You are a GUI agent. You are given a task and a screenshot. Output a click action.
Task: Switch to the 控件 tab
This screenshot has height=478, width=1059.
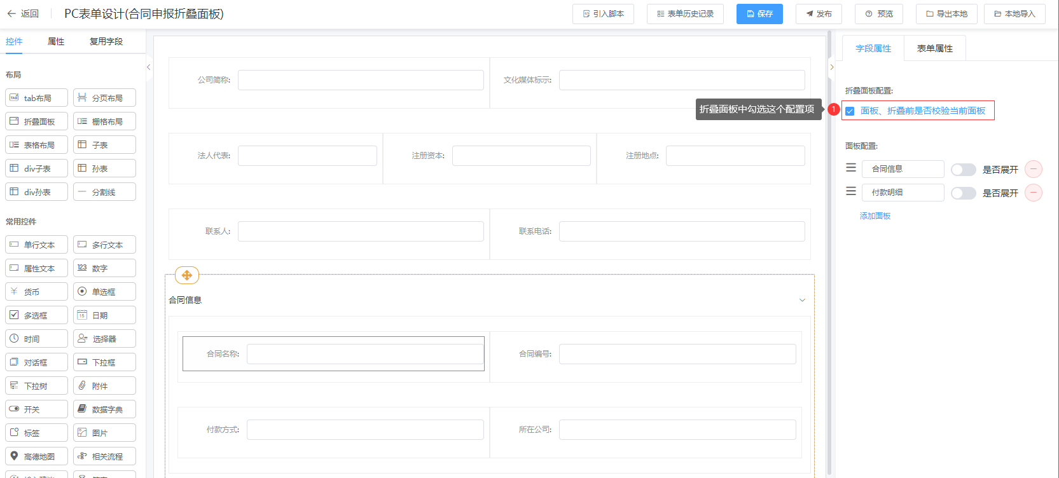(14, 41)
